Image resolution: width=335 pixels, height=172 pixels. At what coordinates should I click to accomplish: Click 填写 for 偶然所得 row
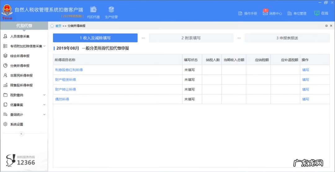pos(306,99)
